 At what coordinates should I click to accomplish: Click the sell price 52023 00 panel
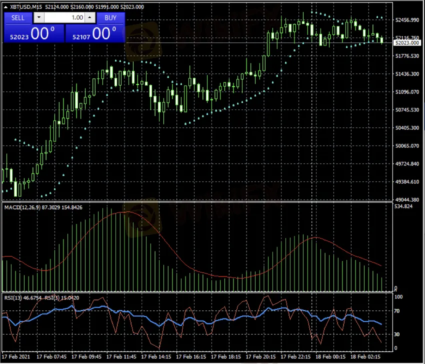34,33
